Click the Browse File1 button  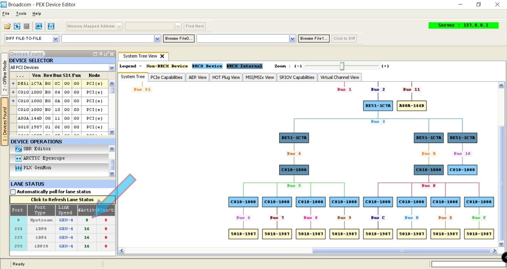coord(313,39)
